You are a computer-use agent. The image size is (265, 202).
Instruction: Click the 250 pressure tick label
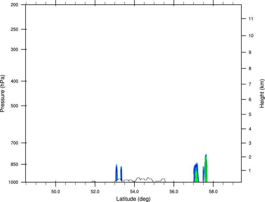coord(14,29)
